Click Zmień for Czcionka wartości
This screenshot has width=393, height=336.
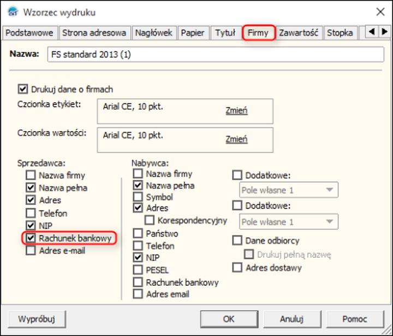point(236,139)
